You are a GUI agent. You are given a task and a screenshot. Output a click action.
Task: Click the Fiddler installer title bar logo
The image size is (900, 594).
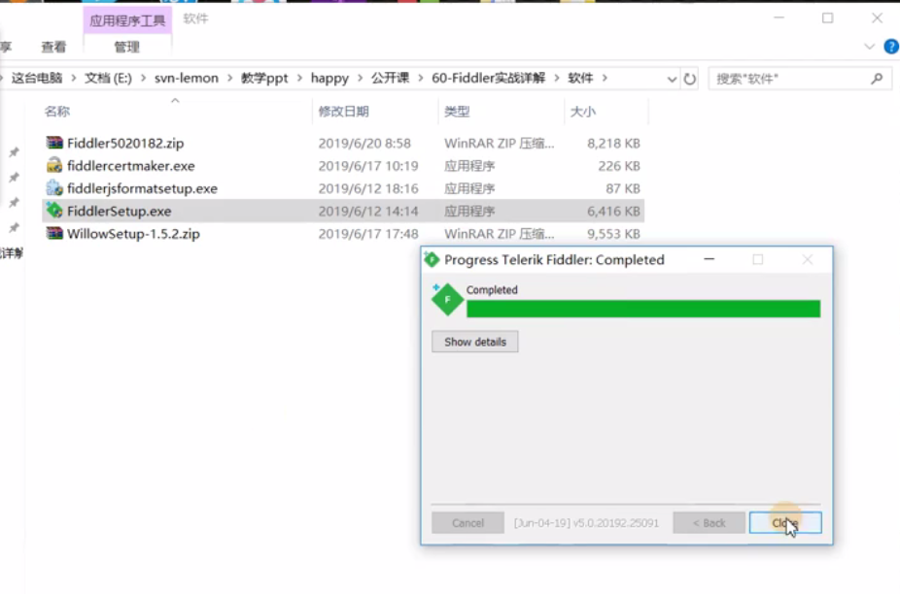(432, 260)
